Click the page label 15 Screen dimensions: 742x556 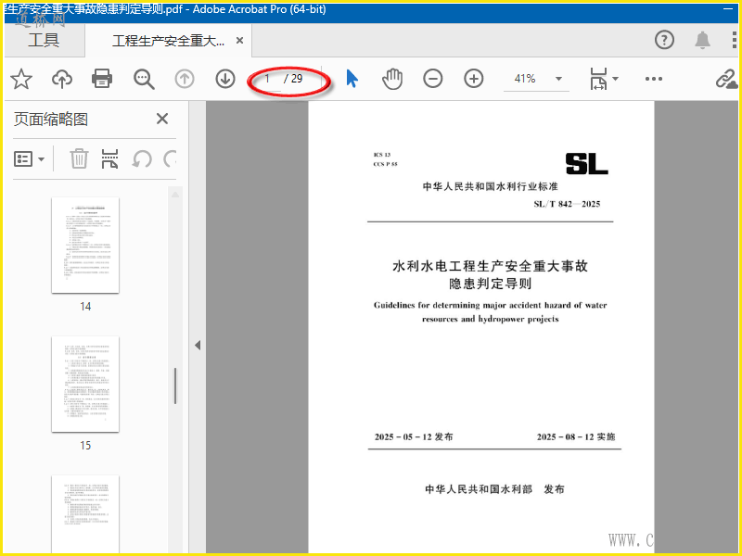[x=85, y=446]
